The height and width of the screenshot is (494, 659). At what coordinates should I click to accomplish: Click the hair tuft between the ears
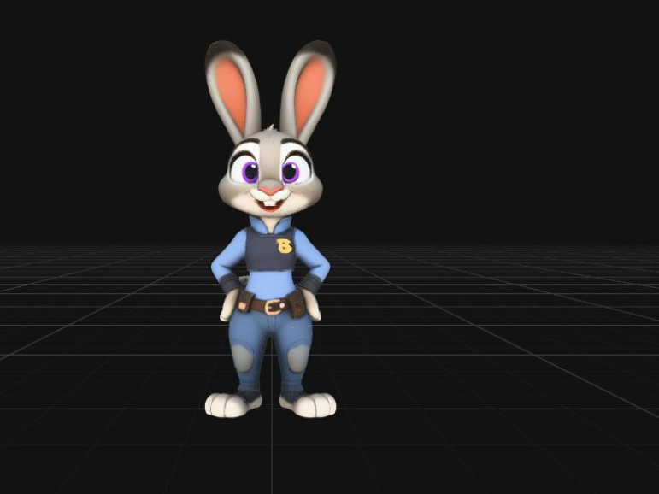[x=272, y=127]
